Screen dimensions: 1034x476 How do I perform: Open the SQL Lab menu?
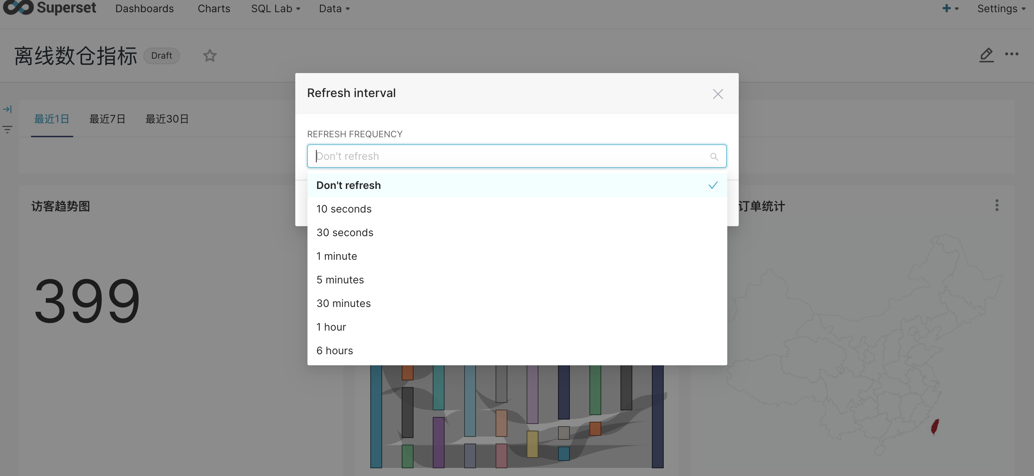(275, 9)
